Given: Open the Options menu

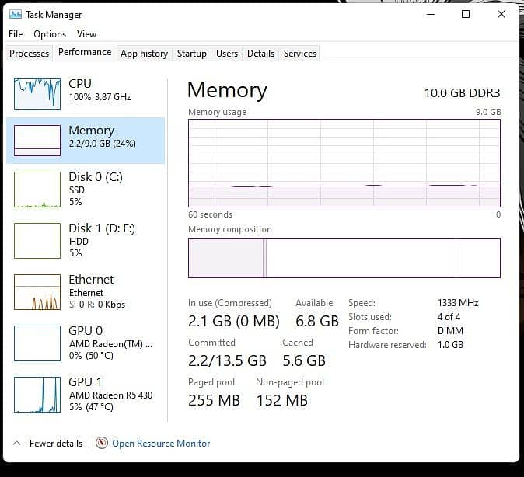Looking at the screenshot, I should click(50, 34).
